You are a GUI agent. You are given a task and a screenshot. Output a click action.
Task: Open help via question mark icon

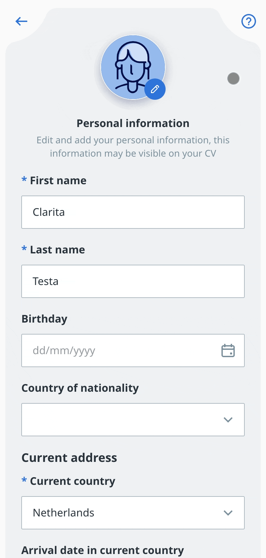(x=248, y=22)
